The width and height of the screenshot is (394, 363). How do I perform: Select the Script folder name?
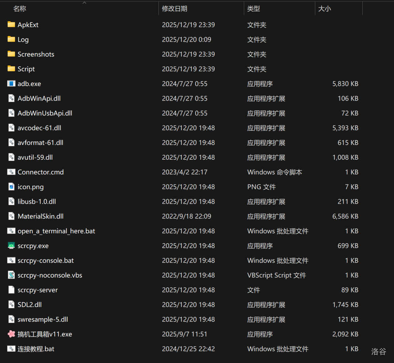[26, 69]
